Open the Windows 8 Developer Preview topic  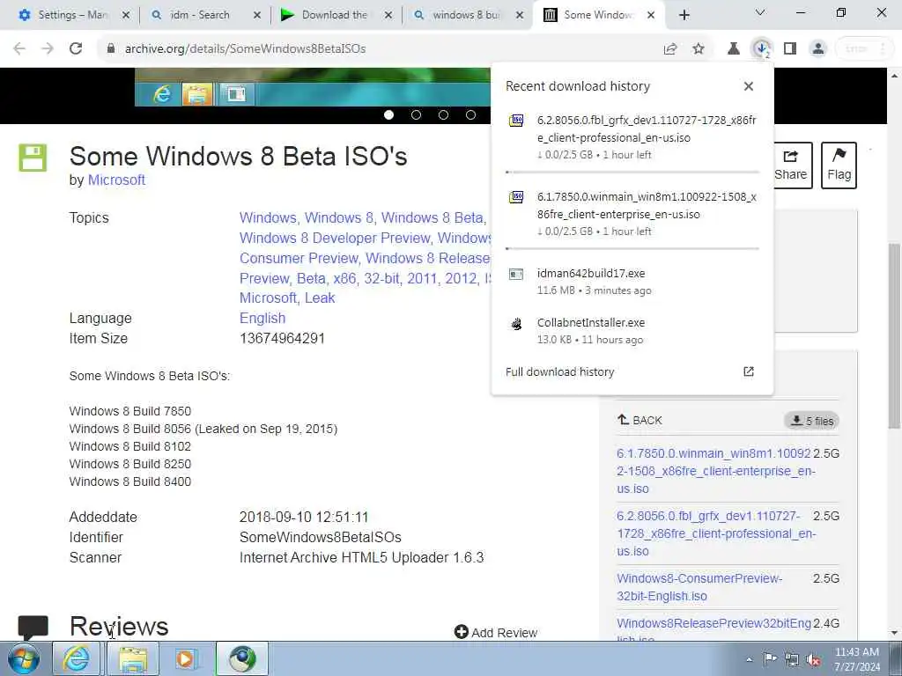click(x=335, y=238)
